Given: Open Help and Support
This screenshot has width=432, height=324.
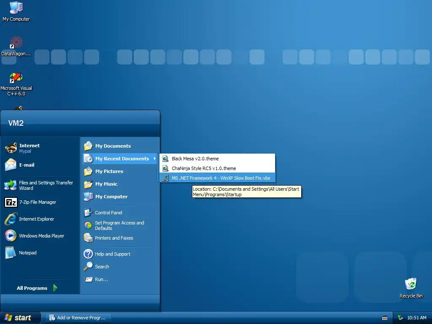Looking at the screenshot, I should 120,254.
